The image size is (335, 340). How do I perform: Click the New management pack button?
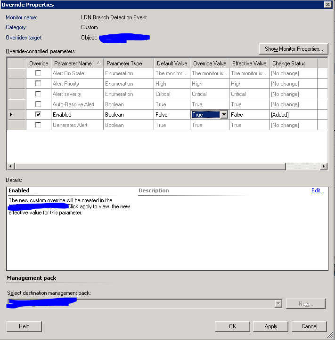(x=306, y=304)
